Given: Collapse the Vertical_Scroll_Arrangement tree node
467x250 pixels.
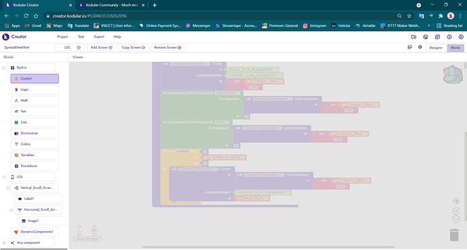Looking at the screenshot, I should click(x=7, y=188).
